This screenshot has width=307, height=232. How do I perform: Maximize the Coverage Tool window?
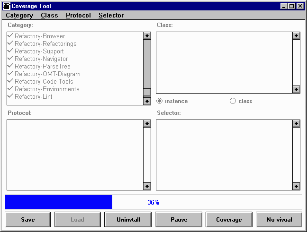(x=291, y=6)
